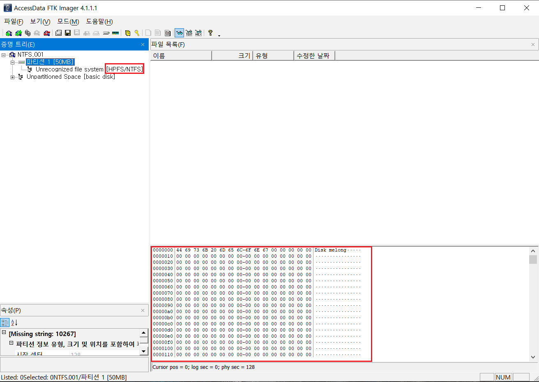
Task: Collapse the Missing string 10267 property group
Action: pos(4,333)
